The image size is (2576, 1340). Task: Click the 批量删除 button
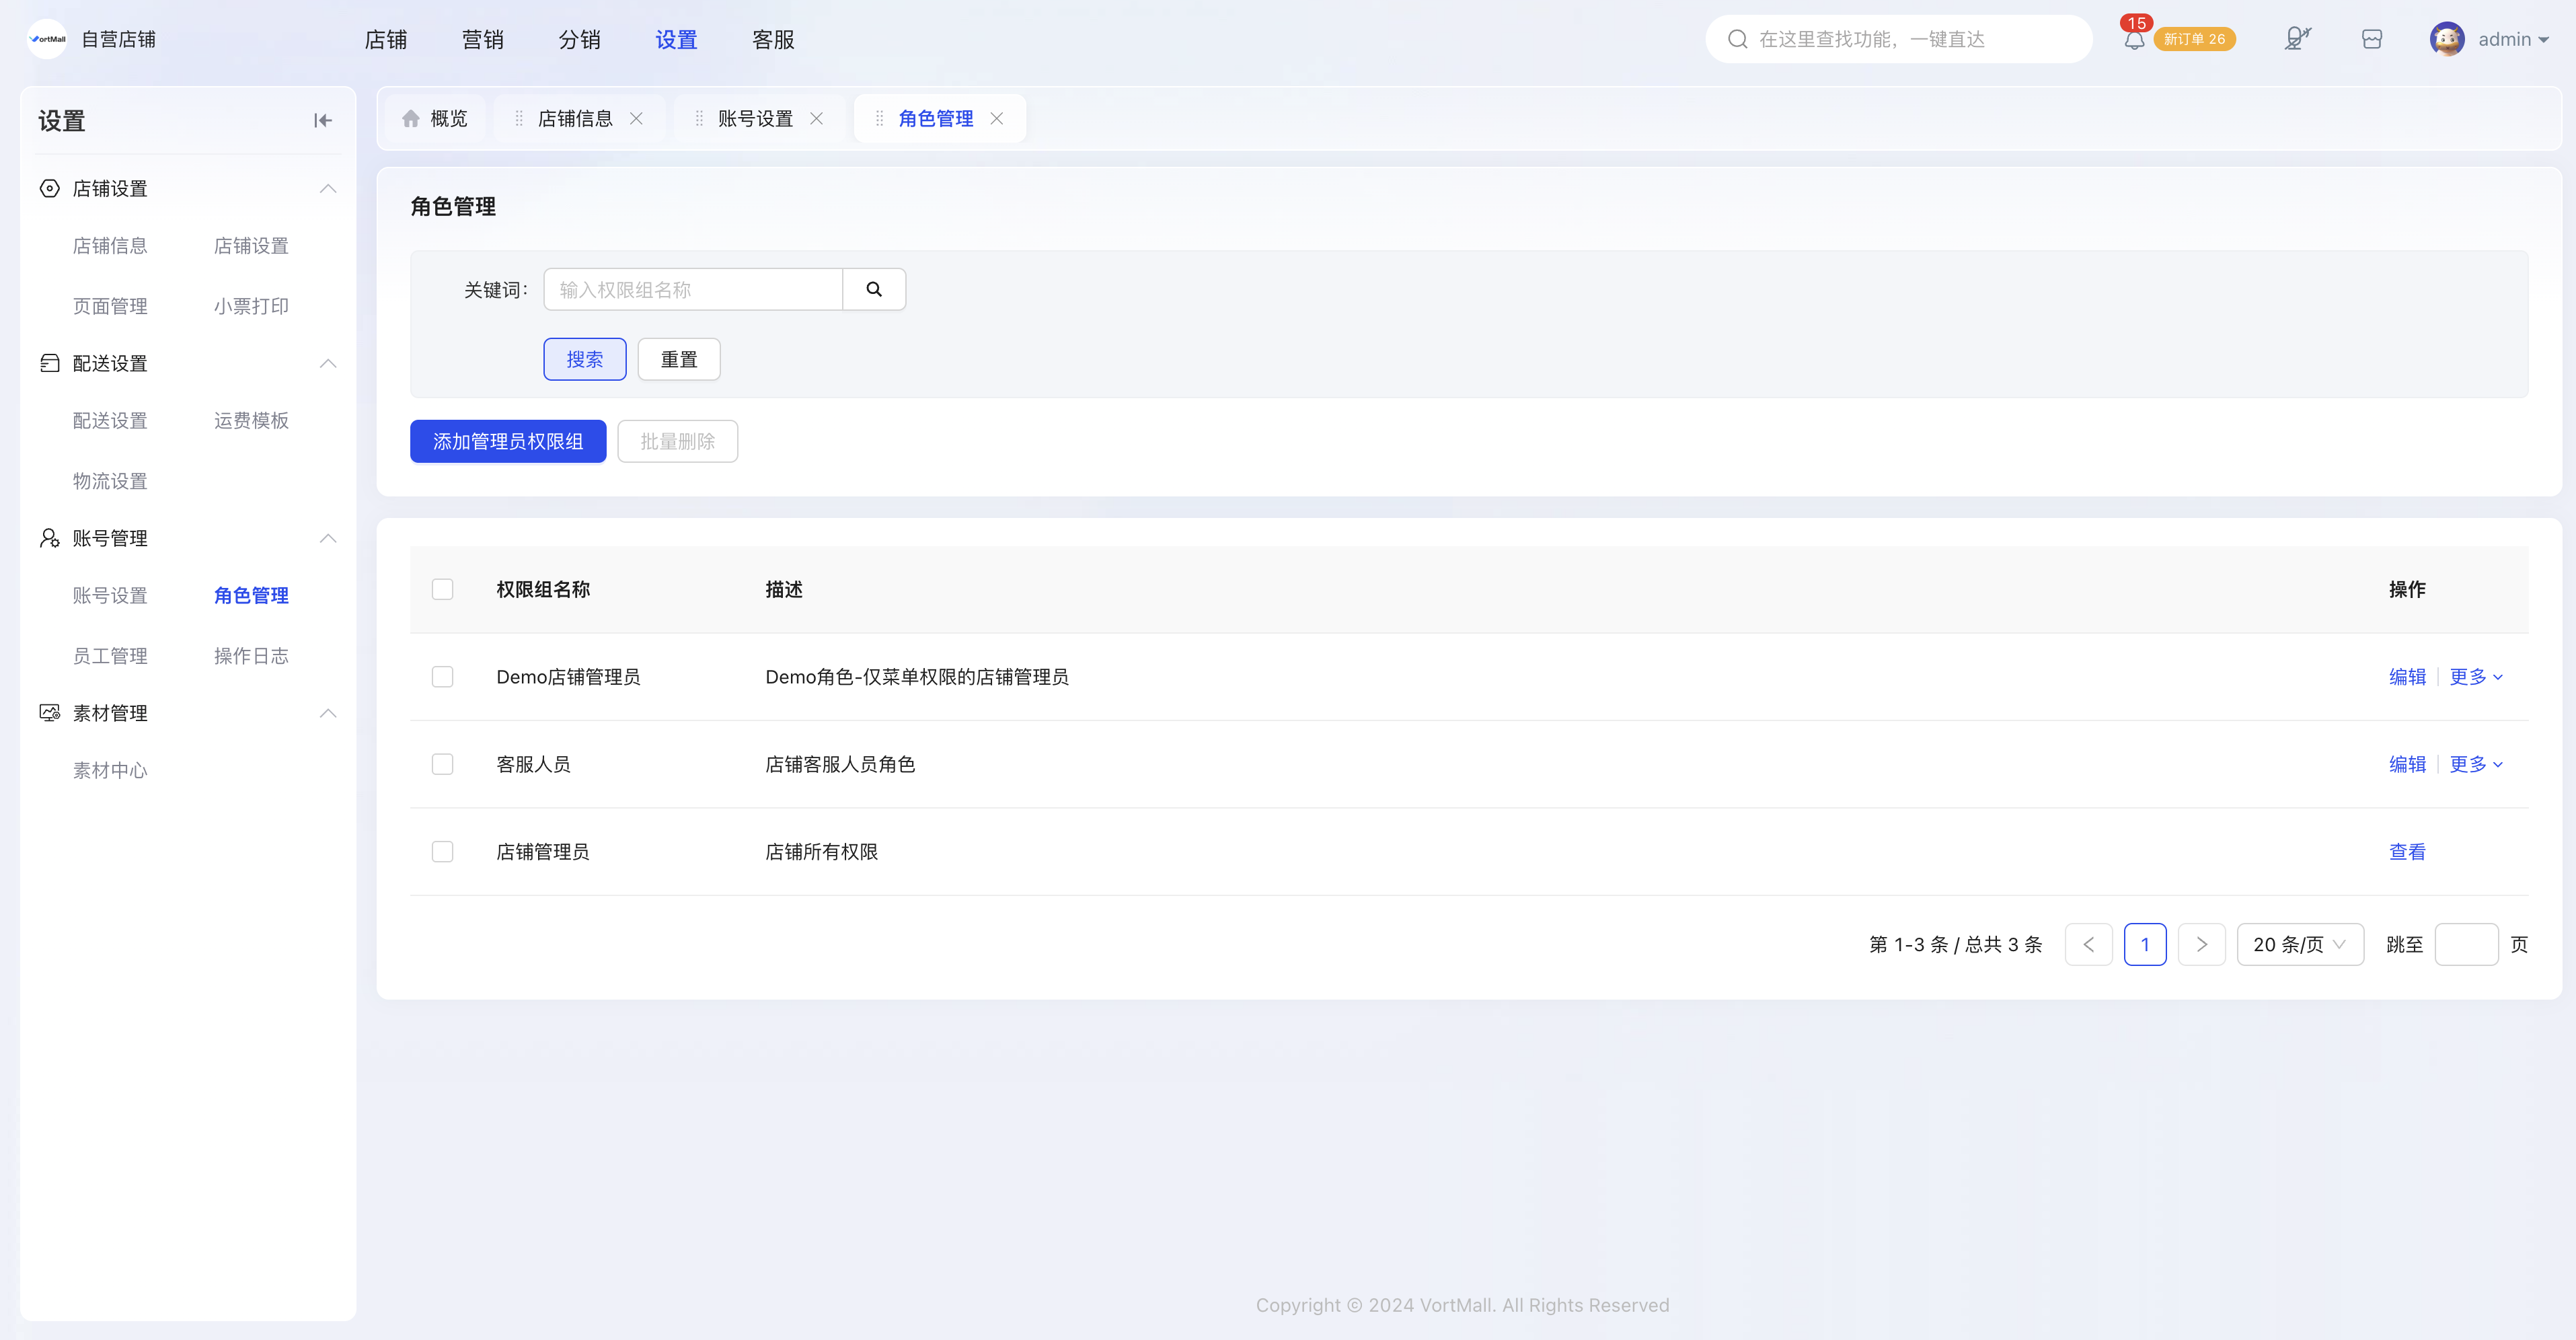pos(678,441)
